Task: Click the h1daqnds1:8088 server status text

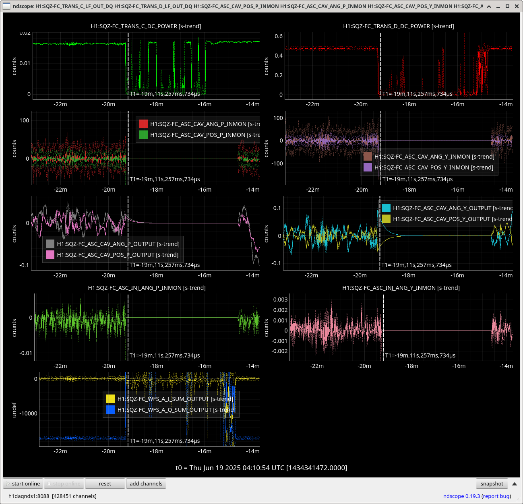Action: click(x=52, y=496)
